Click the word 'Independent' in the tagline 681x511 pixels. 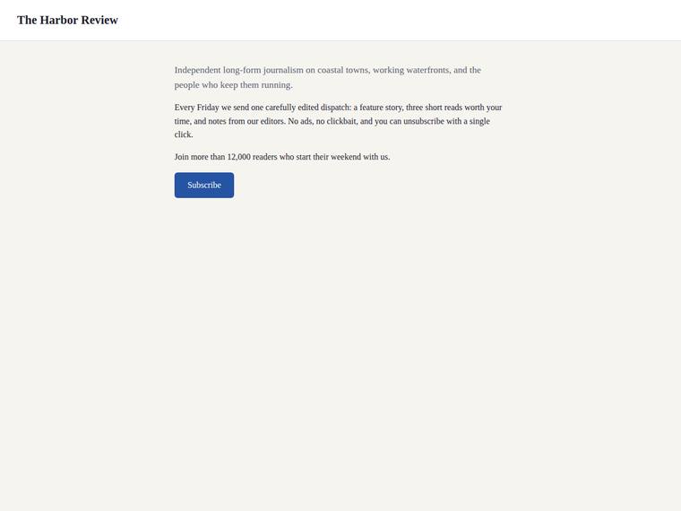[x=198, y=70]
